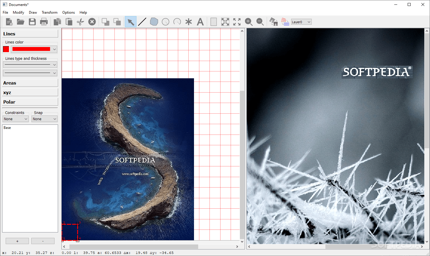Paste from clipboard using the clipboard icon
This screenshot has height=256, width=430.
coord(69,22)
